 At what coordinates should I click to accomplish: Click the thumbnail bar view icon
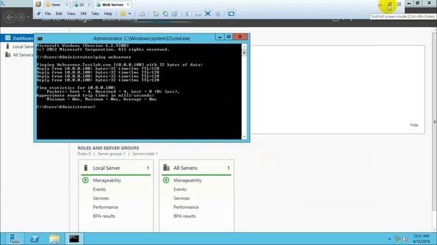point(198,14)
